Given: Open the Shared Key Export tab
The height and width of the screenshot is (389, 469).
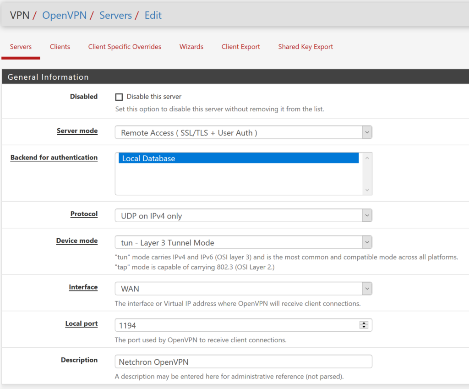Looking at the screenshot, I should (x=305, y=47).
